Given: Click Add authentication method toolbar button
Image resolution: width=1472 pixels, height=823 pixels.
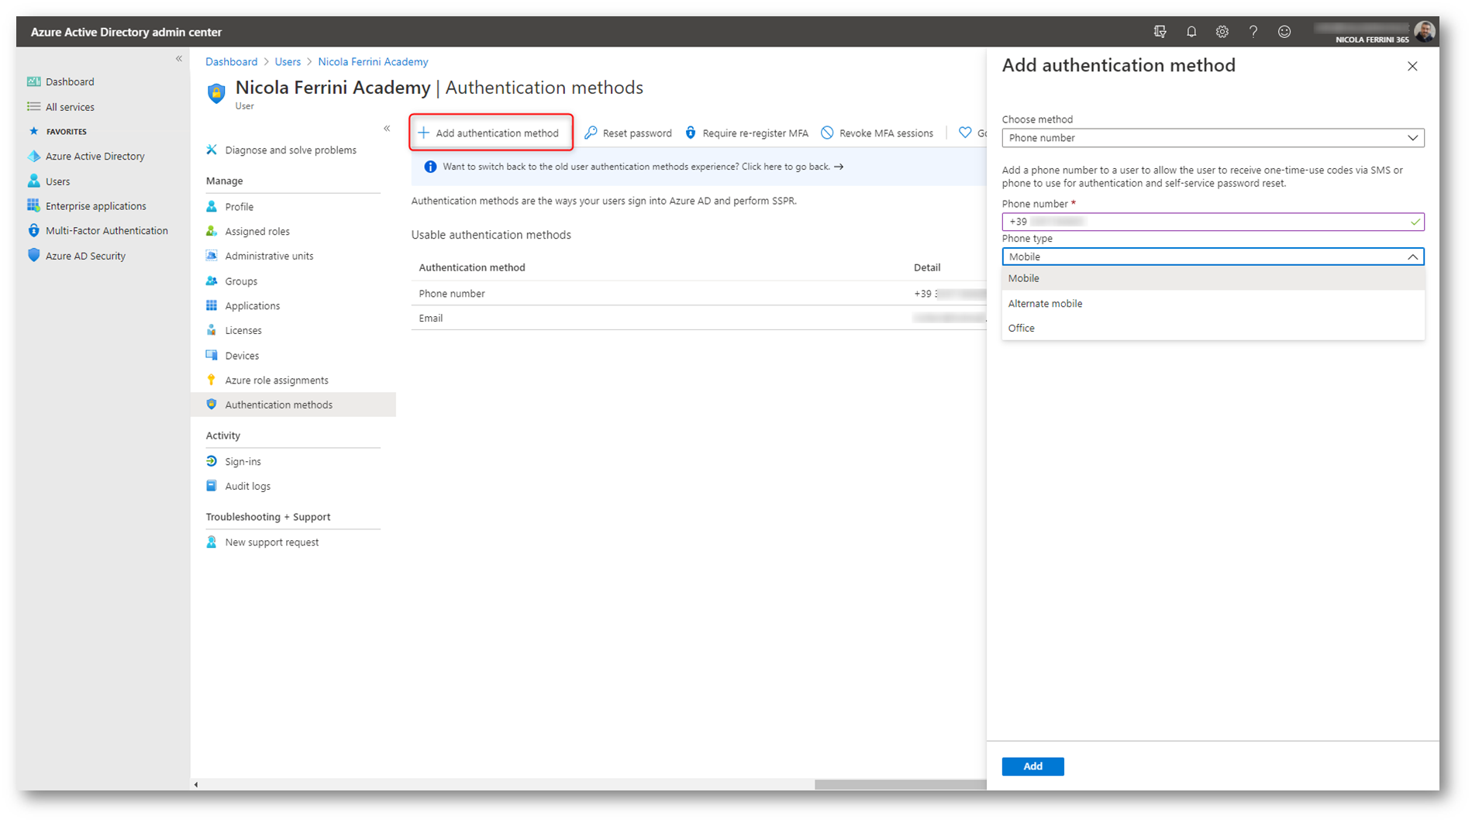Looking at the screenshot, I should (x=491, y=133).
